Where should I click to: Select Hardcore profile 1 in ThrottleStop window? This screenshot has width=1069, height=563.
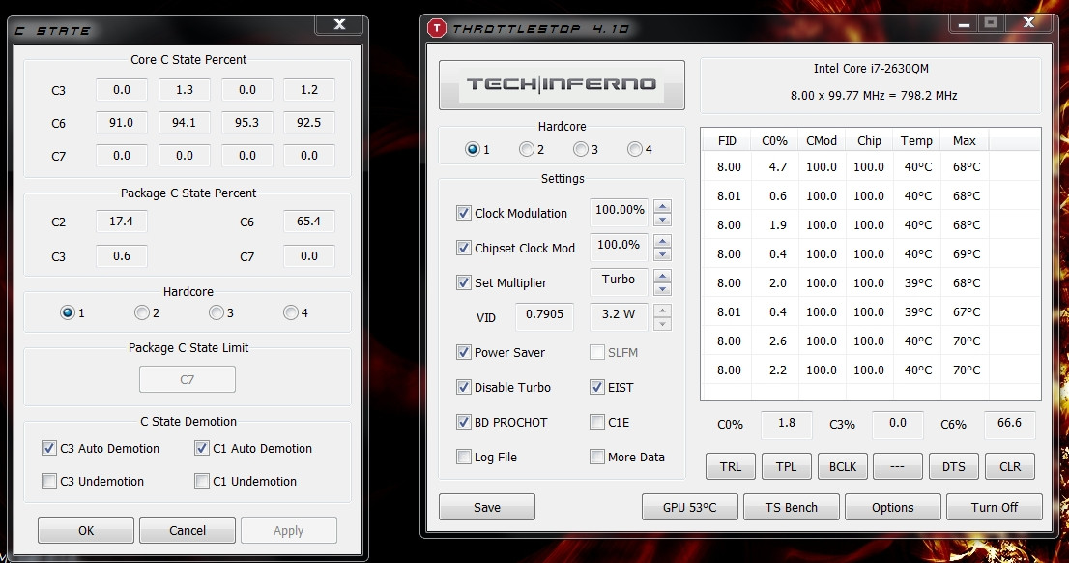[472, 149]
